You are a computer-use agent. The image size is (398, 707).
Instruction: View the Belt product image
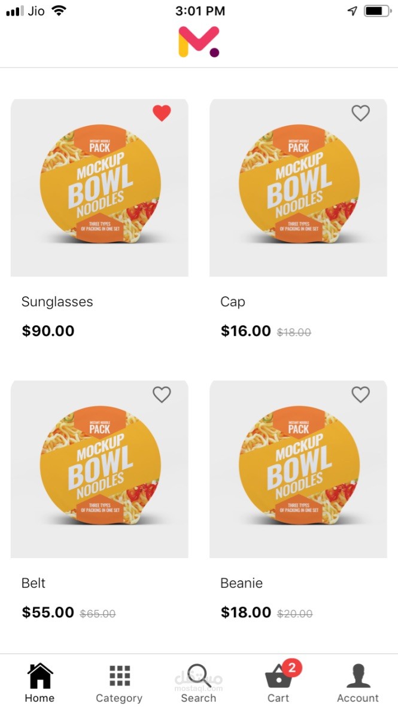[99, 470]
